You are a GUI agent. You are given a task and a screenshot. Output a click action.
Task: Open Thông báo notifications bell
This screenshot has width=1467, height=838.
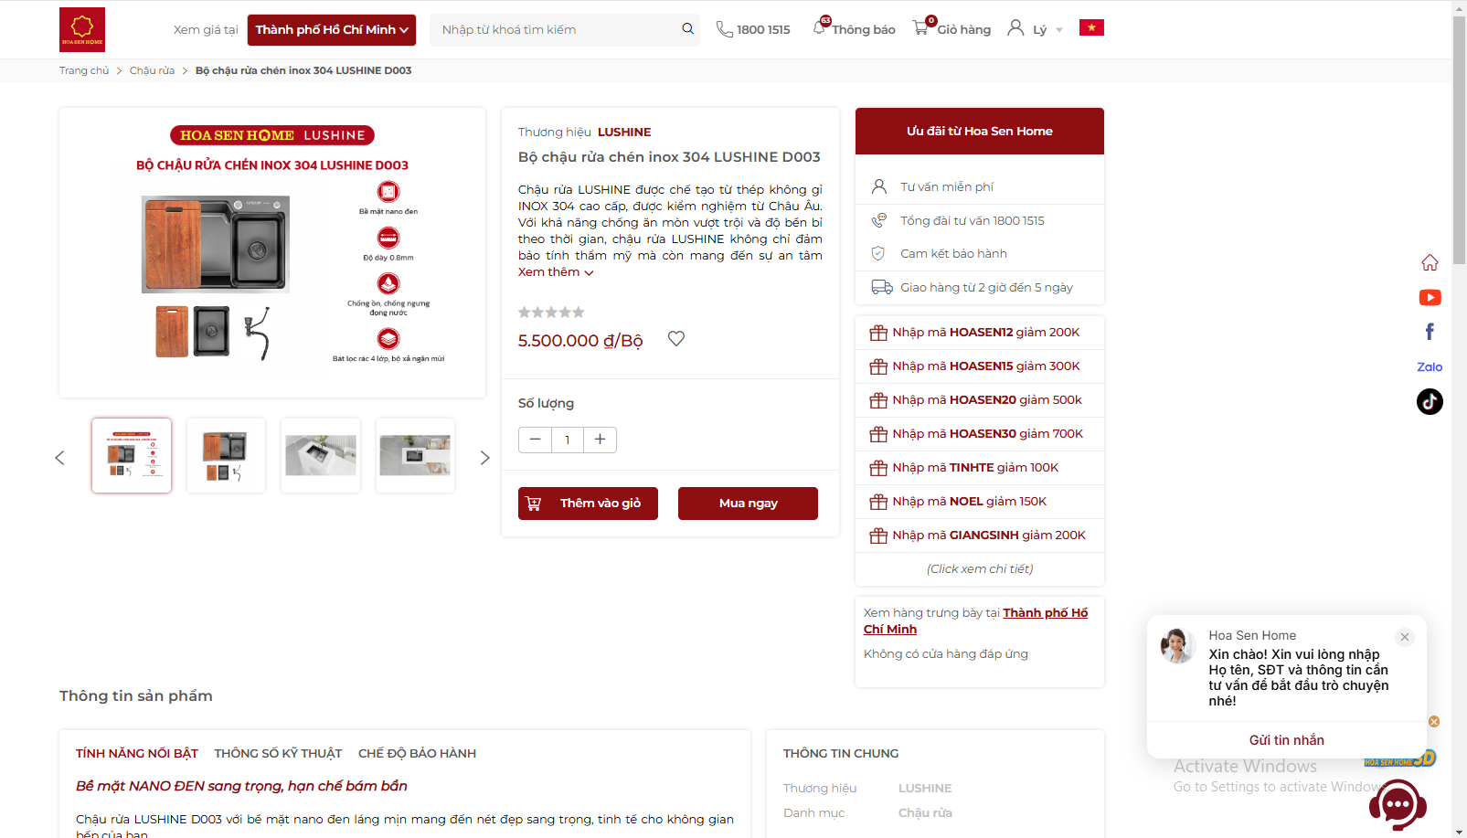coord(820,27)
